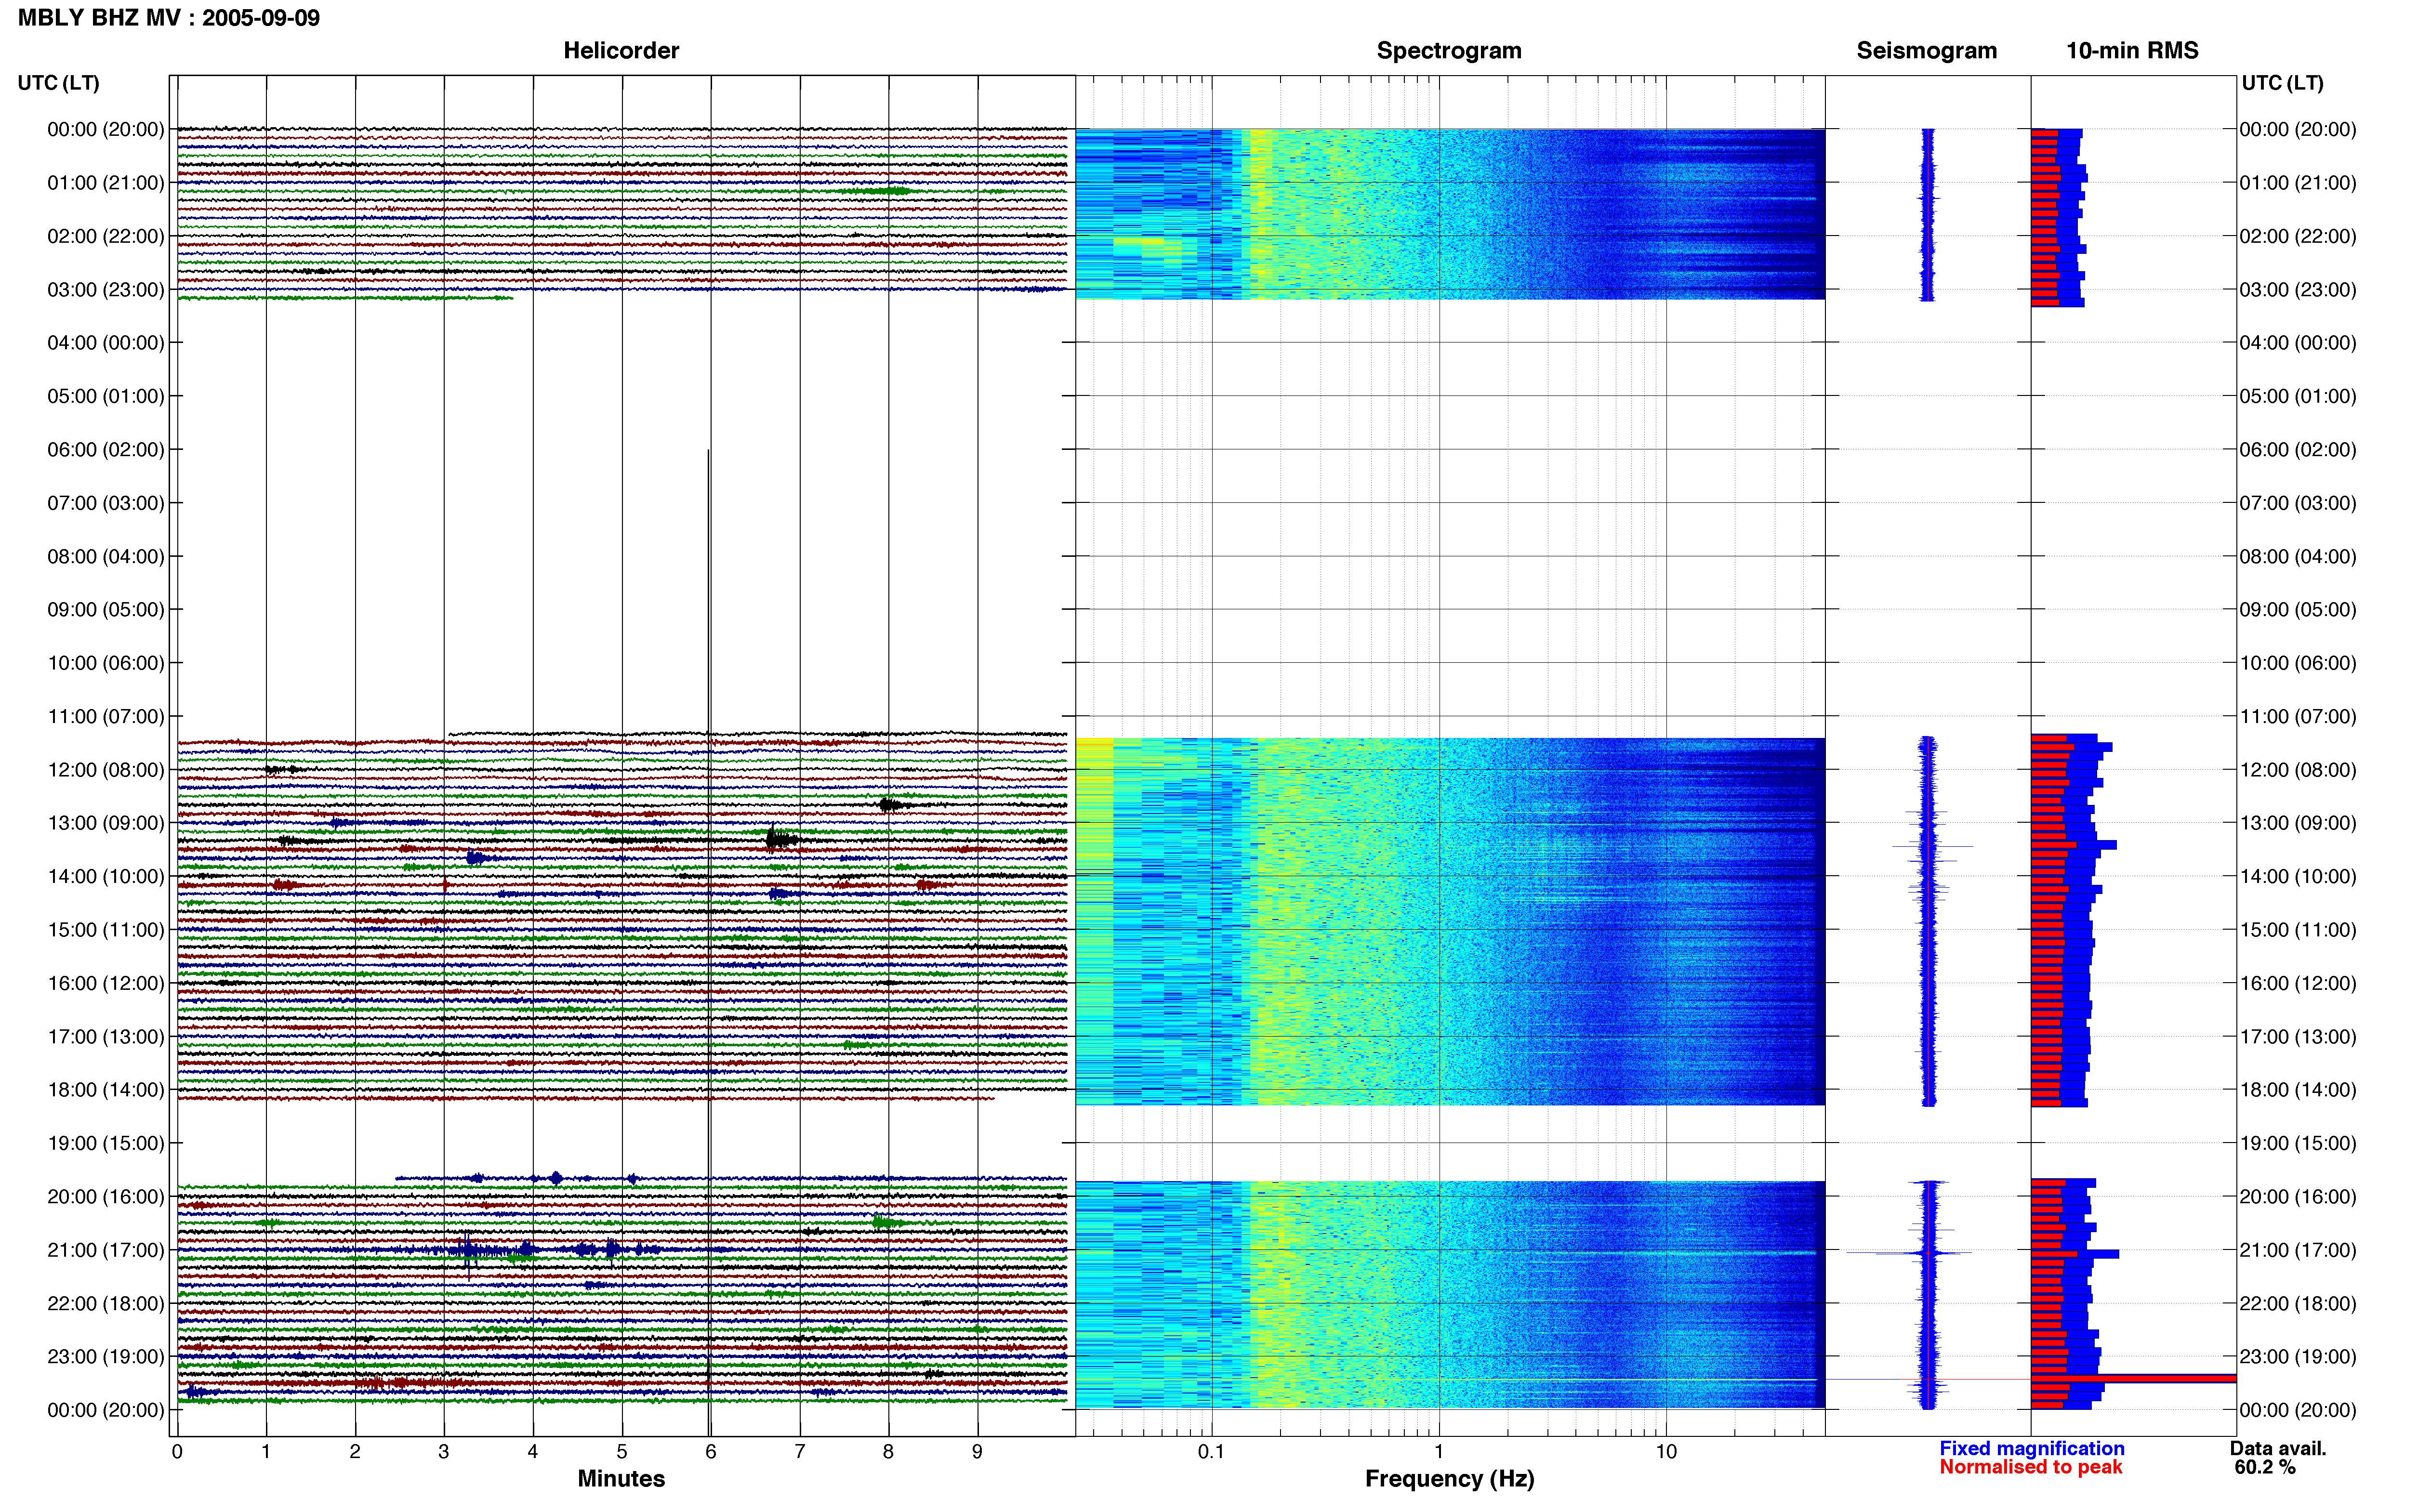
Task: Select the 'Seismogram' panel heading
Action: 1926,50
